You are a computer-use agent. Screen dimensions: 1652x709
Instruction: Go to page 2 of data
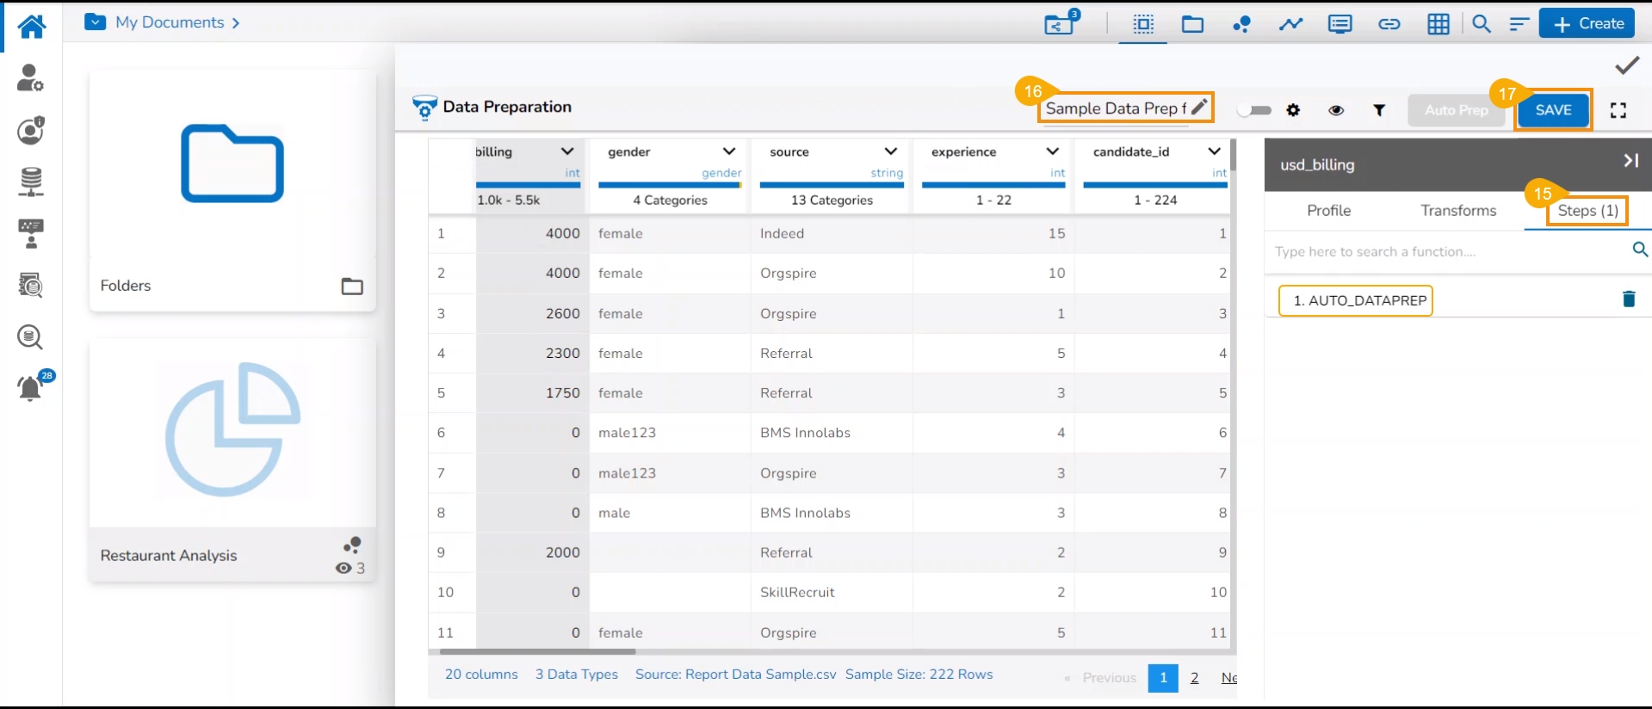1194,678
